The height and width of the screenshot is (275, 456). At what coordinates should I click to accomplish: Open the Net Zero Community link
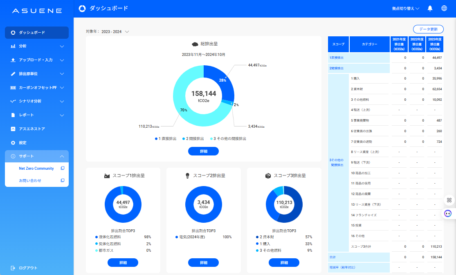(36, 169)
